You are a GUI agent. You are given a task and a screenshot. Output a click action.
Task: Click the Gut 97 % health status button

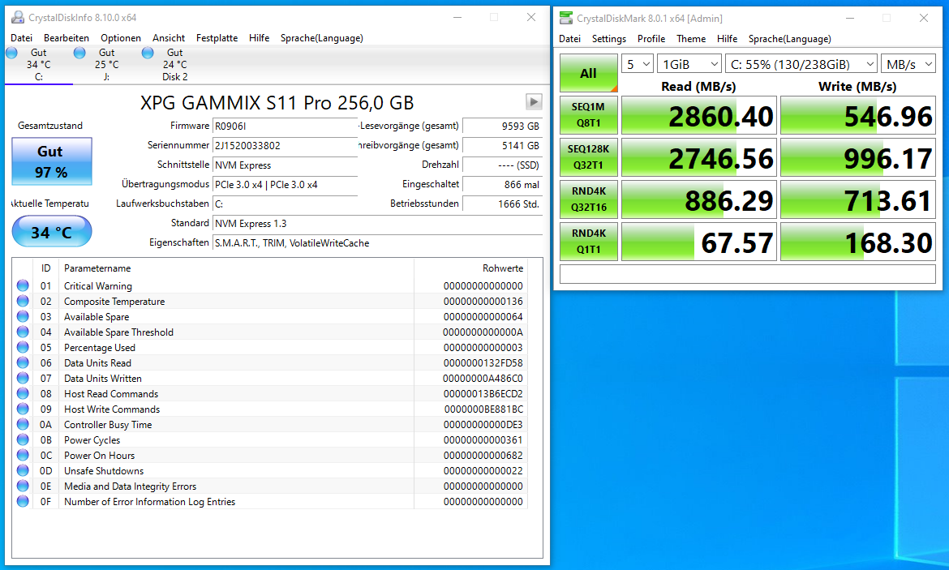pyautogui.click(x=52, y=161)
